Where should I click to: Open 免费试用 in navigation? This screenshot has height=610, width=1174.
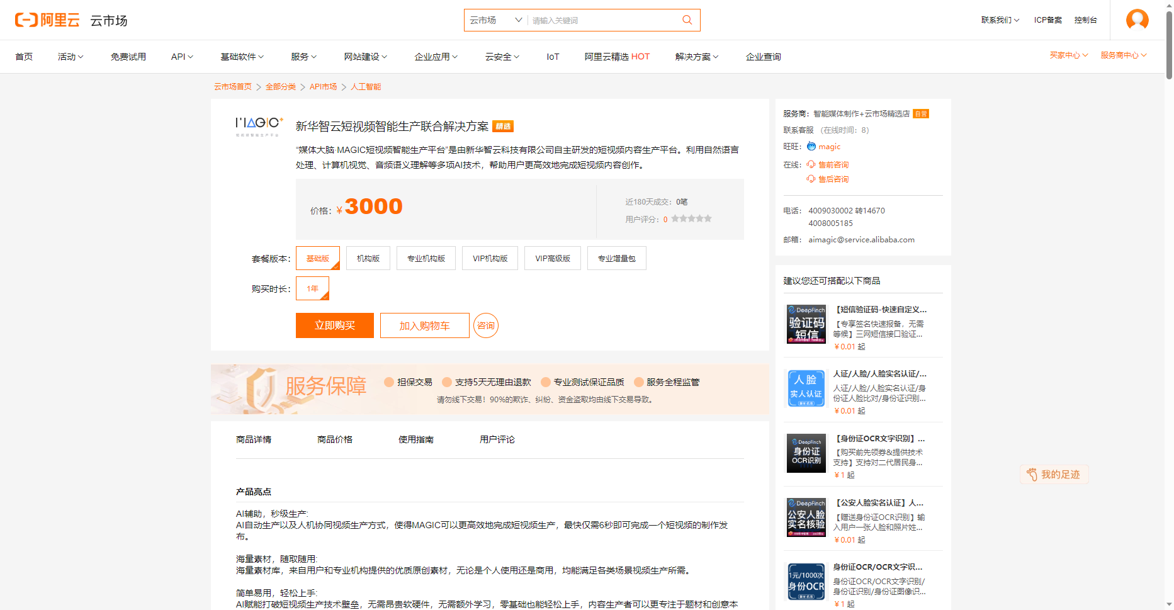click(x=128, y=57)
